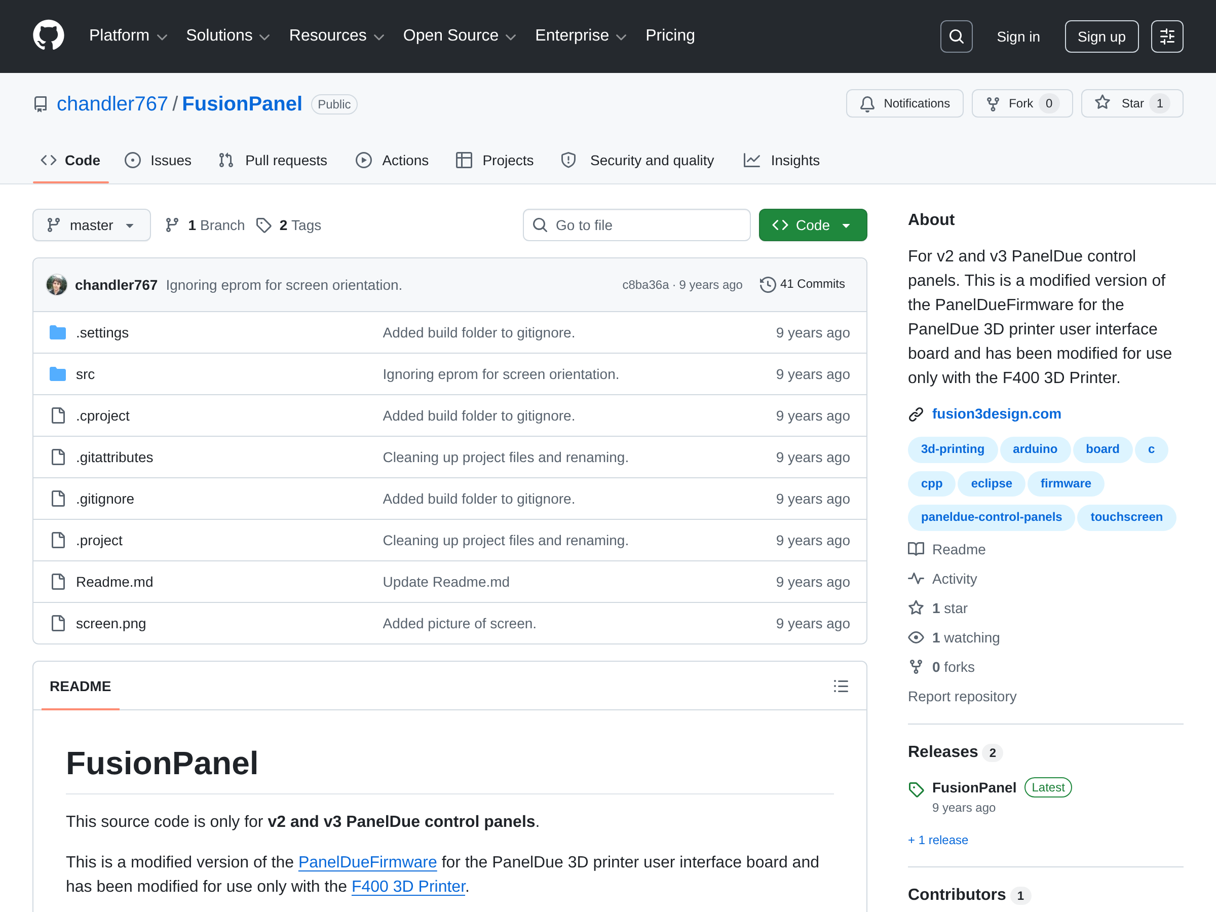Screen dimensions: 1216x912
Task: Switch to the Actions tab
Action: [x=392, y=161]
